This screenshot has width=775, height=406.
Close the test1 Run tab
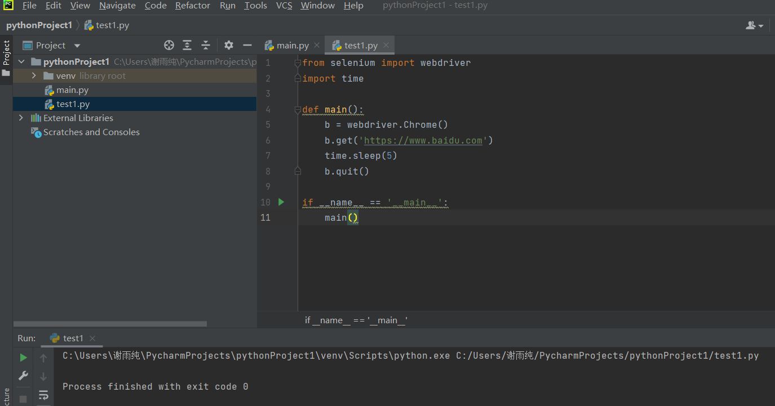point(92,338)
